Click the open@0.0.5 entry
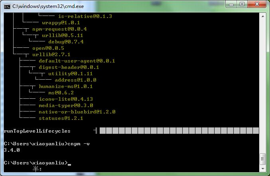Screen dimensions: 270x176 [48, 48]
